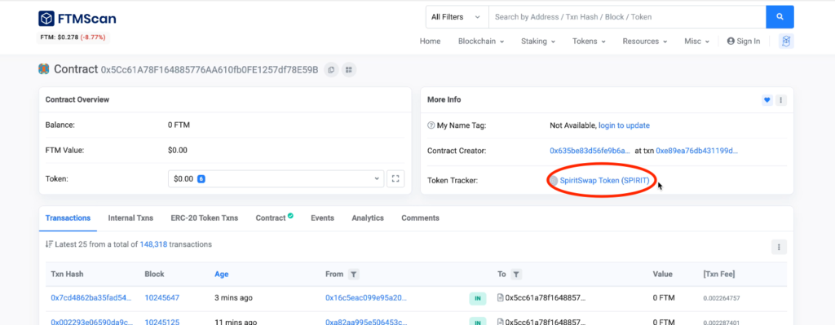Open the Events tab
The image size is (835, 325).
coord(322,218)
